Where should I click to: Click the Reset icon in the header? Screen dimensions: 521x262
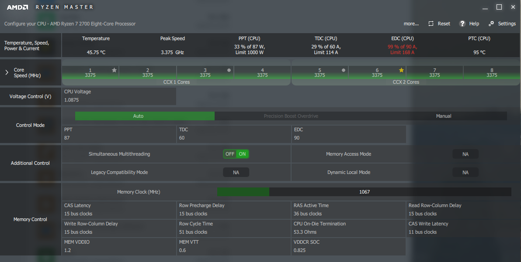(x=431, y=24)
